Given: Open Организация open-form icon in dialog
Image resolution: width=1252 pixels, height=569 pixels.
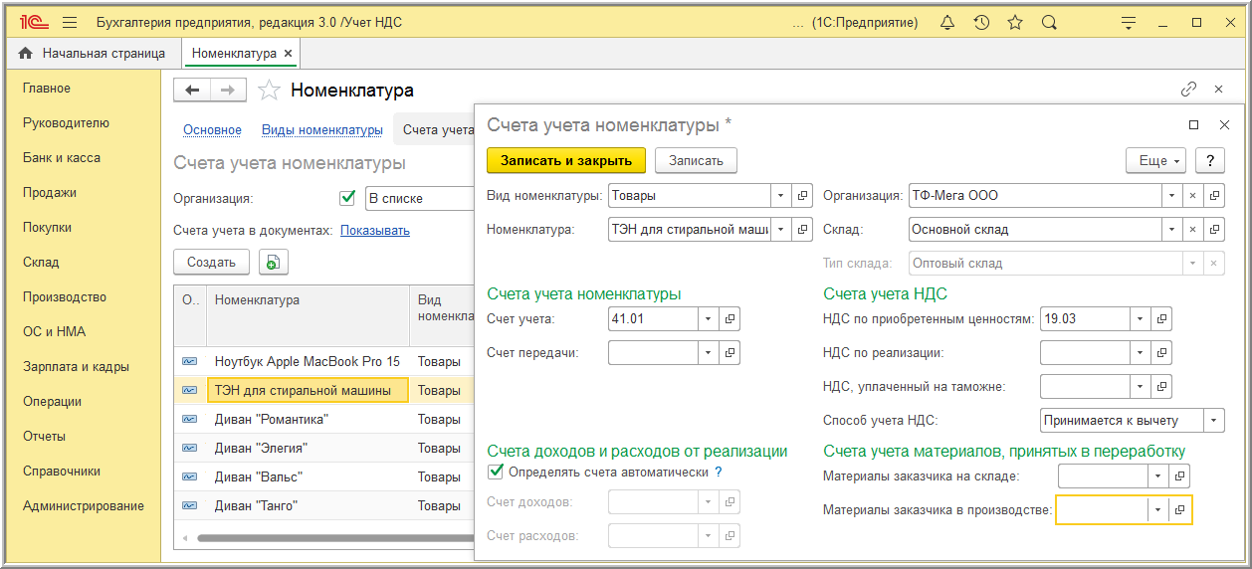Looking at the screenshot, I should coord(1213,196).
